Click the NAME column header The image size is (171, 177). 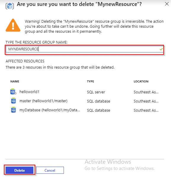15,82
